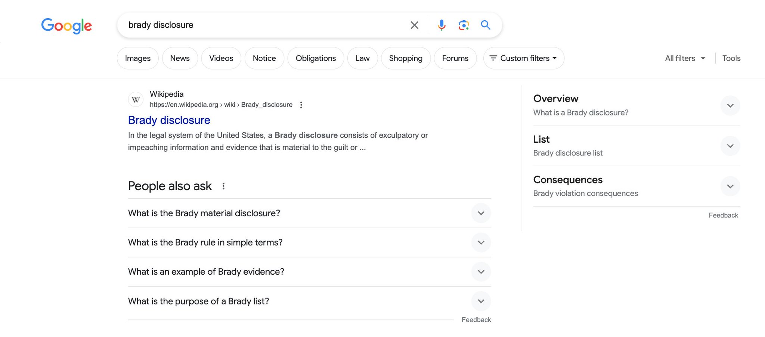
Task: Switch to the News filter
Action: [180, 58]
